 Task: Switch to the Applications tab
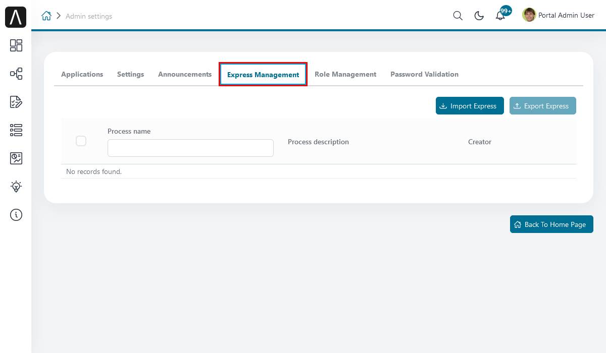pos(82,74)
